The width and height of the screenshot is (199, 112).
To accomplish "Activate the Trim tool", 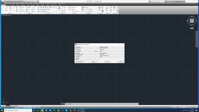I will pos(34,7).
